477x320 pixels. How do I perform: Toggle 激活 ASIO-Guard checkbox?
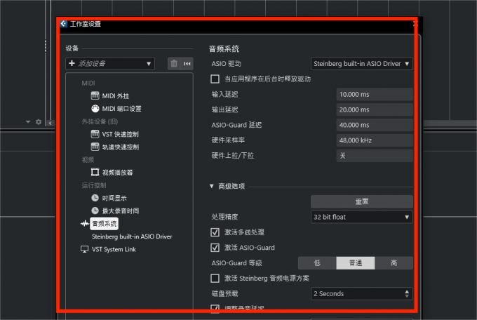(215, 248)
